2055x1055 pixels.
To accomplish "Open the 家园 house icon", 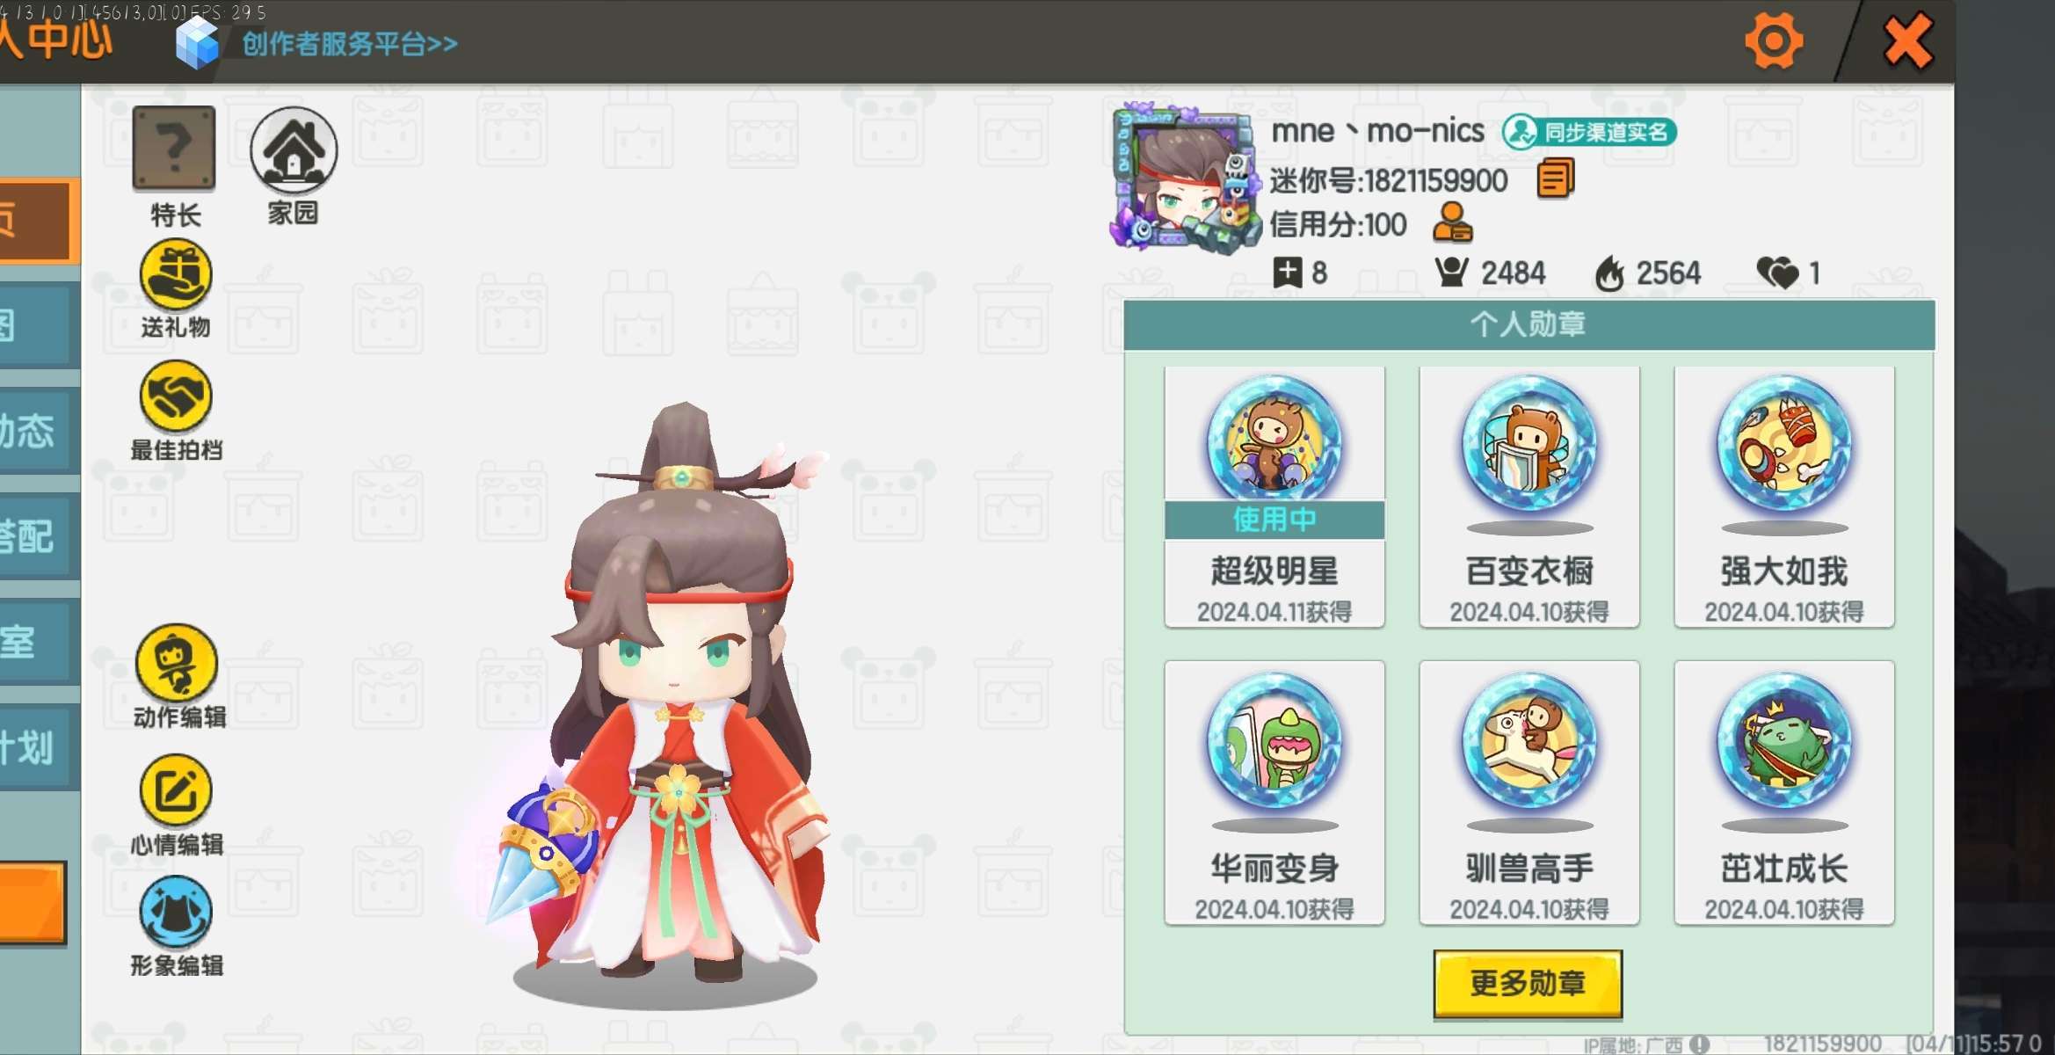I will [294, 150].
